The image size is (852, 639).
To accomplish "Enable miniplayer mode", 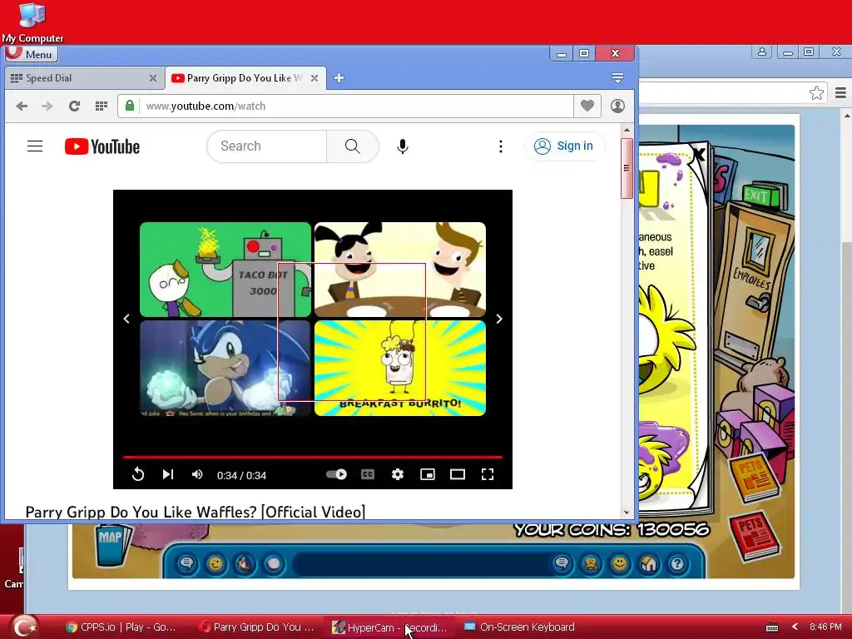I will click(x=428, y=474).
